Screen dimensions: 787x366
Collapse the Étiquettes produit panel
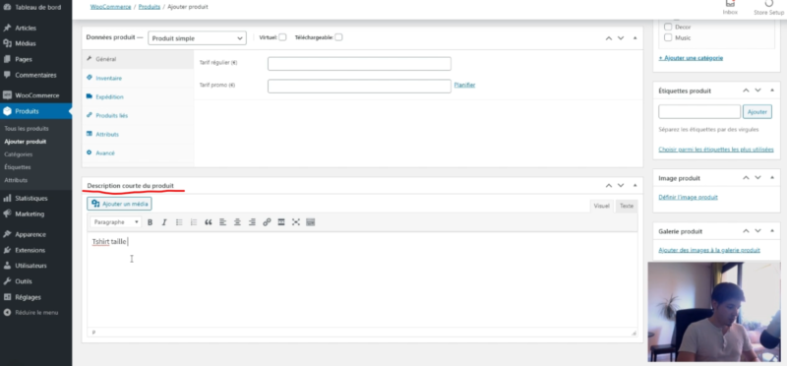coord(771,91)
